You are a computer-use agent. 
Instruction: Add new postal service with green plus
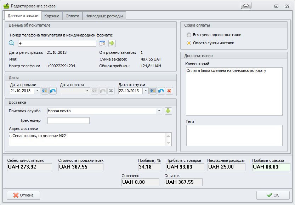168,111
